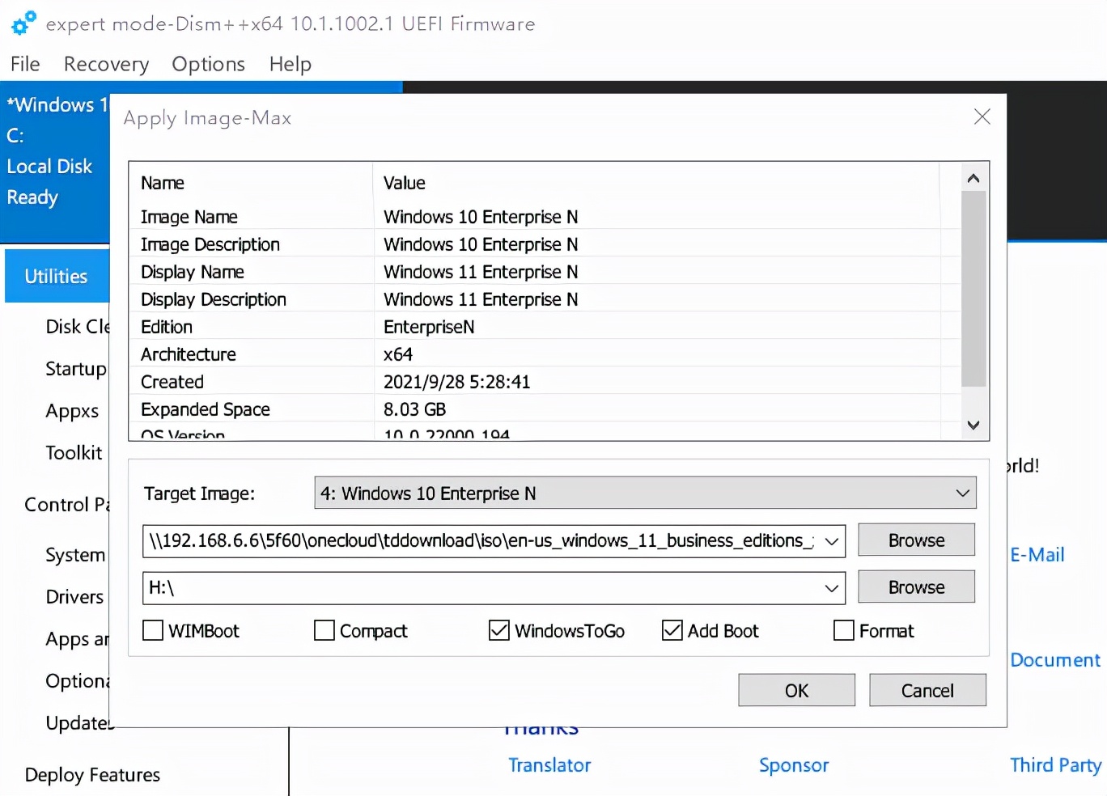The height and width of the screenshot is (796, 1107).
Task: Uncheck the Add Boot option
Action: coord(672,630)
